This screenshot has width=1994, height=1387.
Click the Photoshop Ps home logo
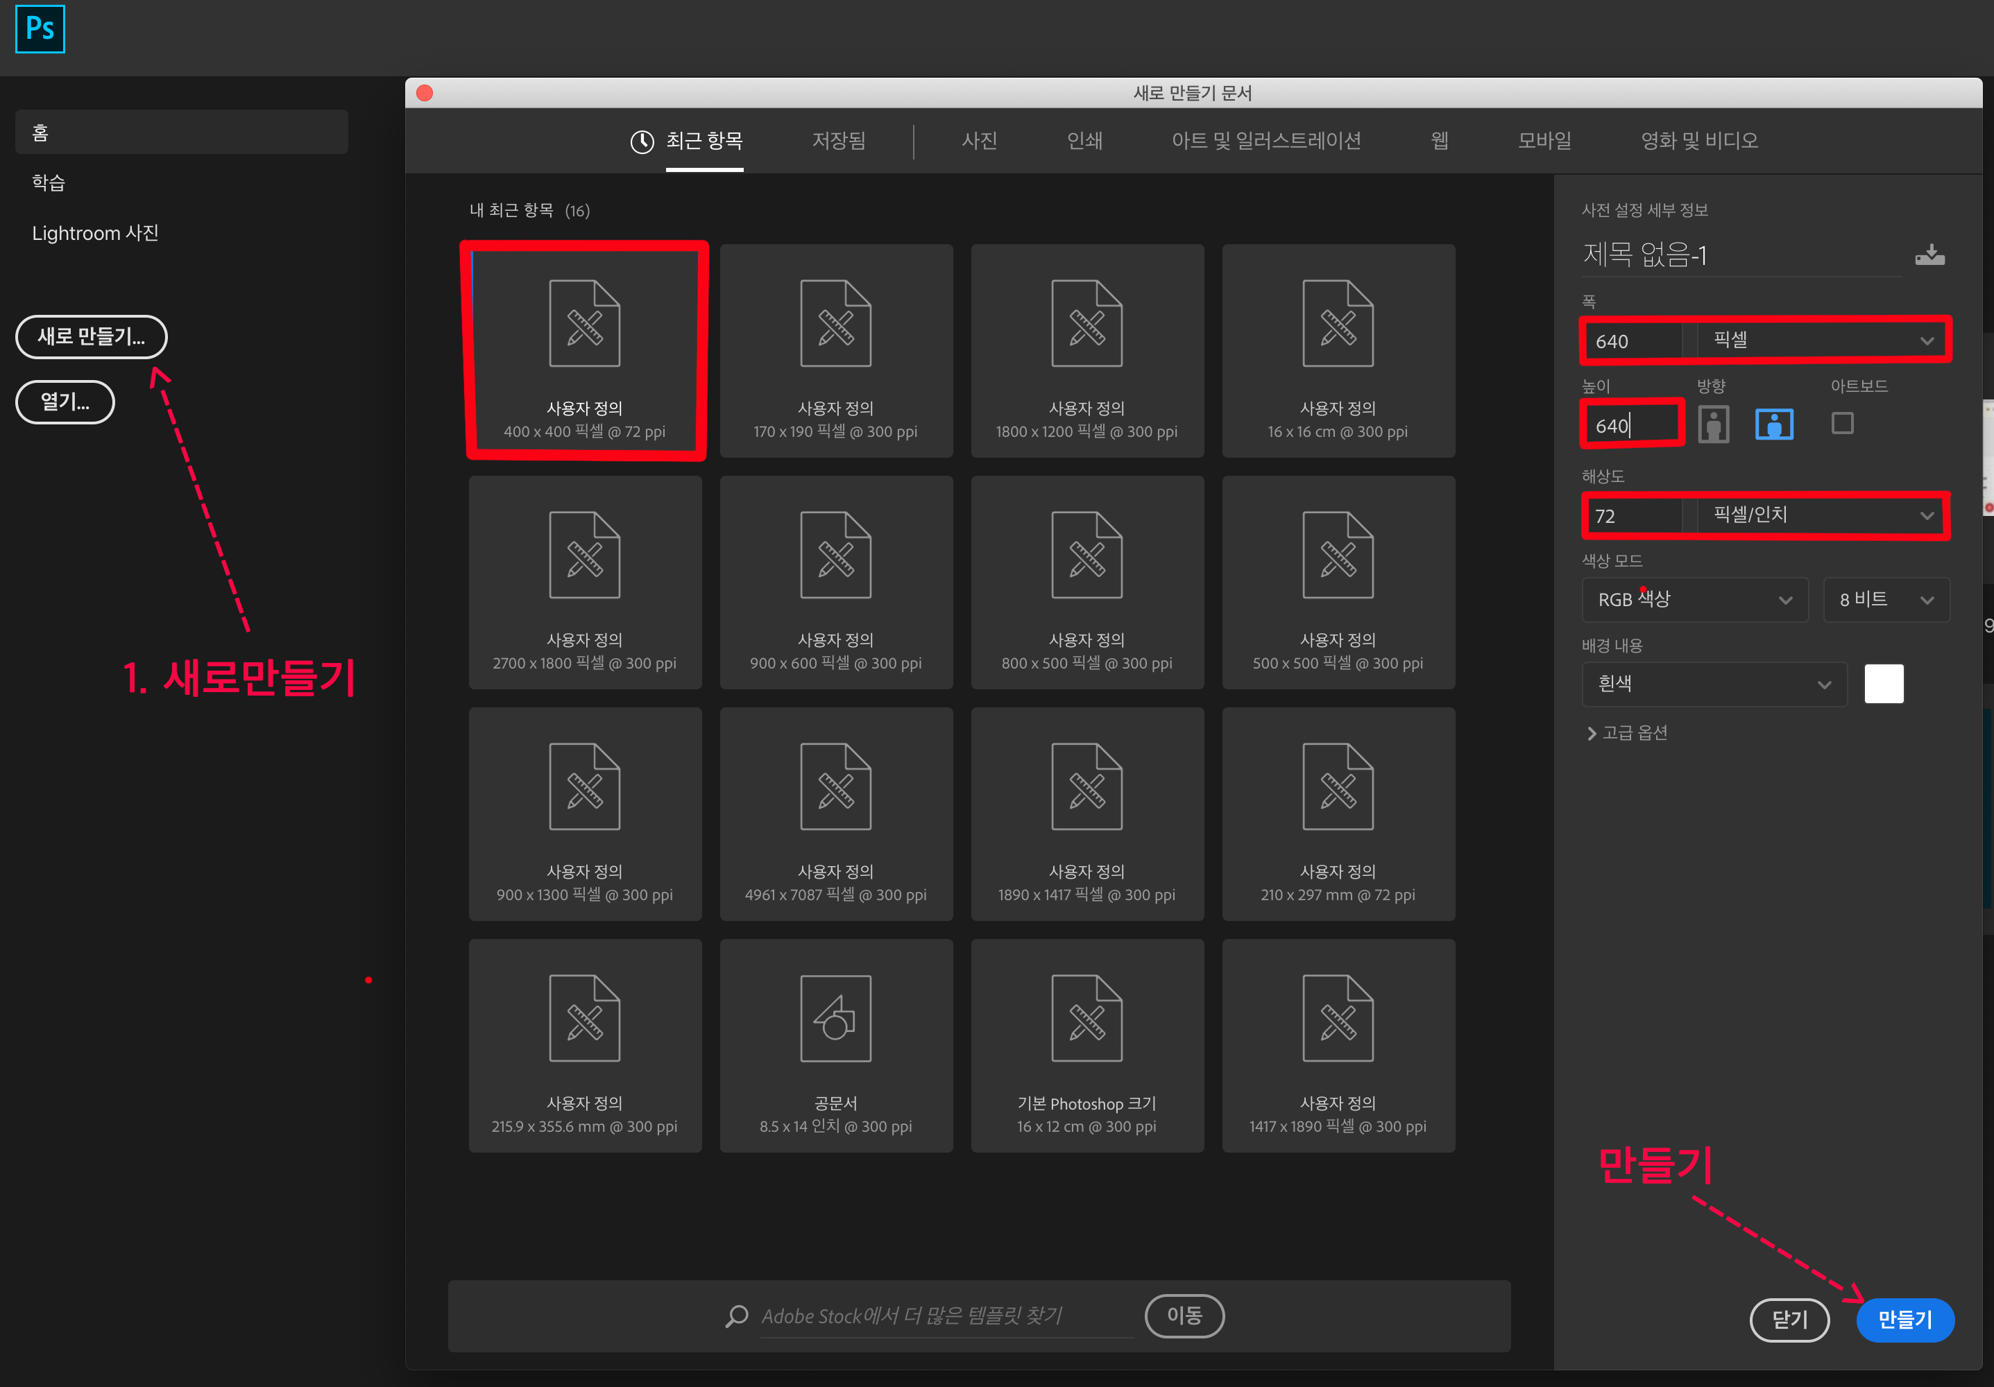40,28
